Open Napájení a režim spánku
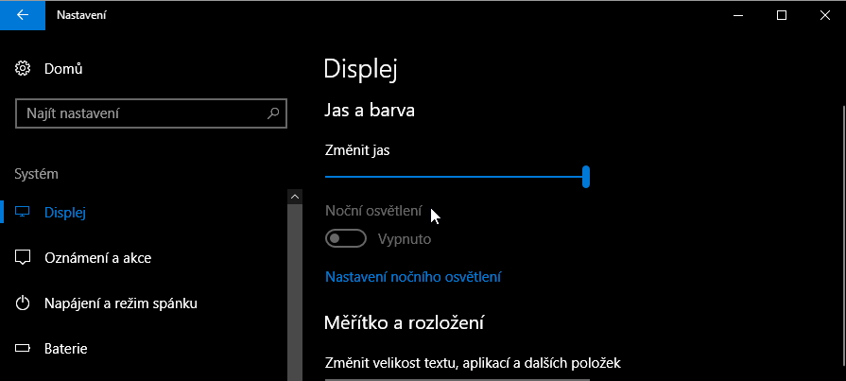The height and width of the screenshot is (381, 846). tap(120, 303)
